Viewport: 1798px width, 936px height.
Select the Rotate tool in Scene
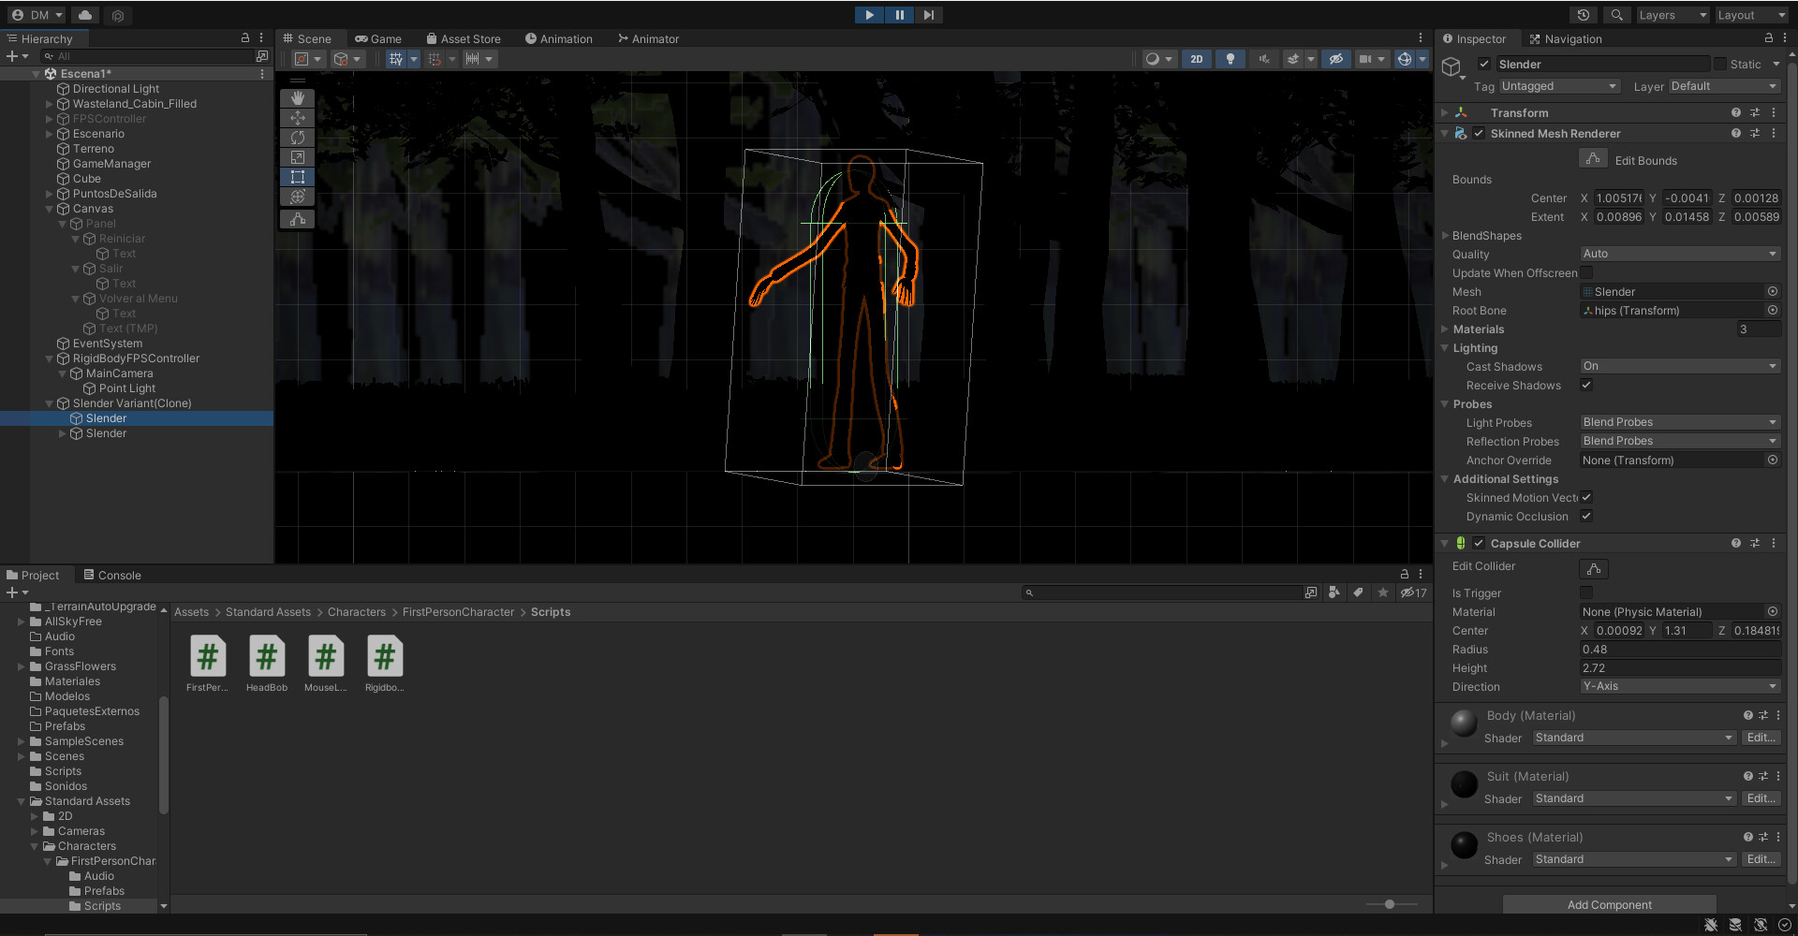point(297,138)
